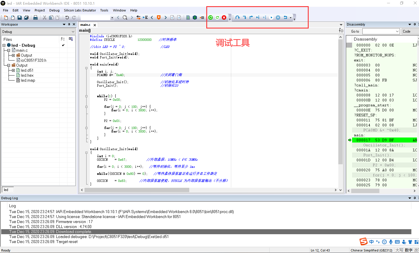Select led.map in file tree
This screenshot has width=419, height=253.
(x=28, y=80)
